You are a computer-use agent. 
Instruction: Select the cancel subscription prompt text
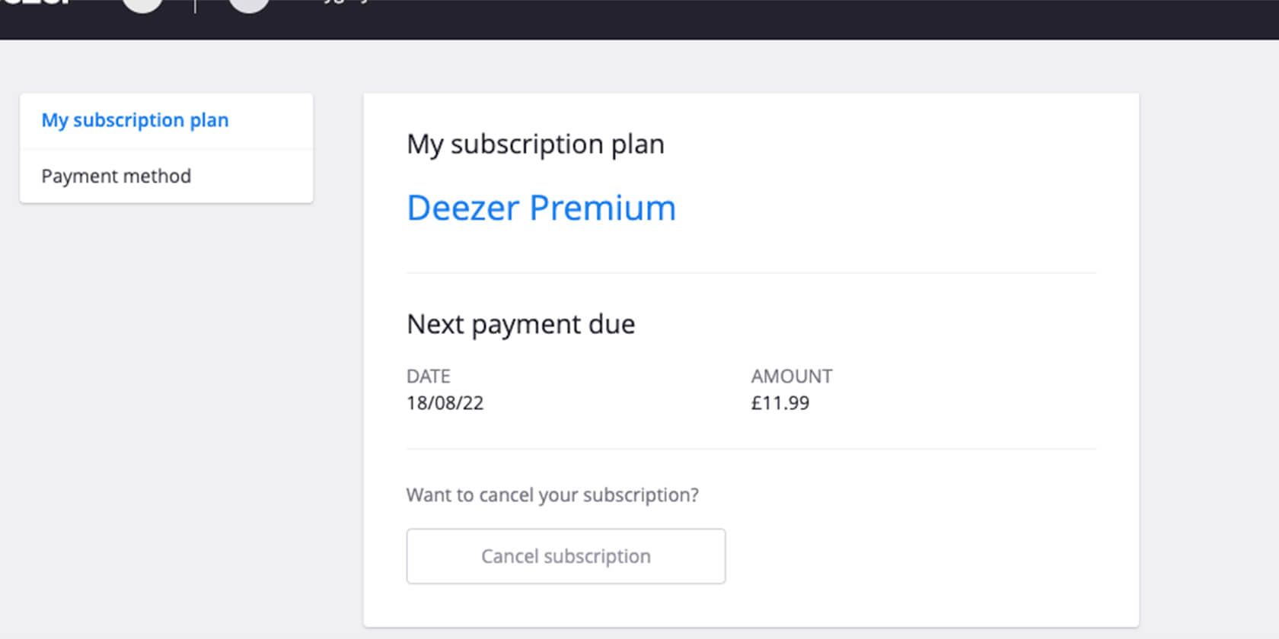(x=553, y=494)
